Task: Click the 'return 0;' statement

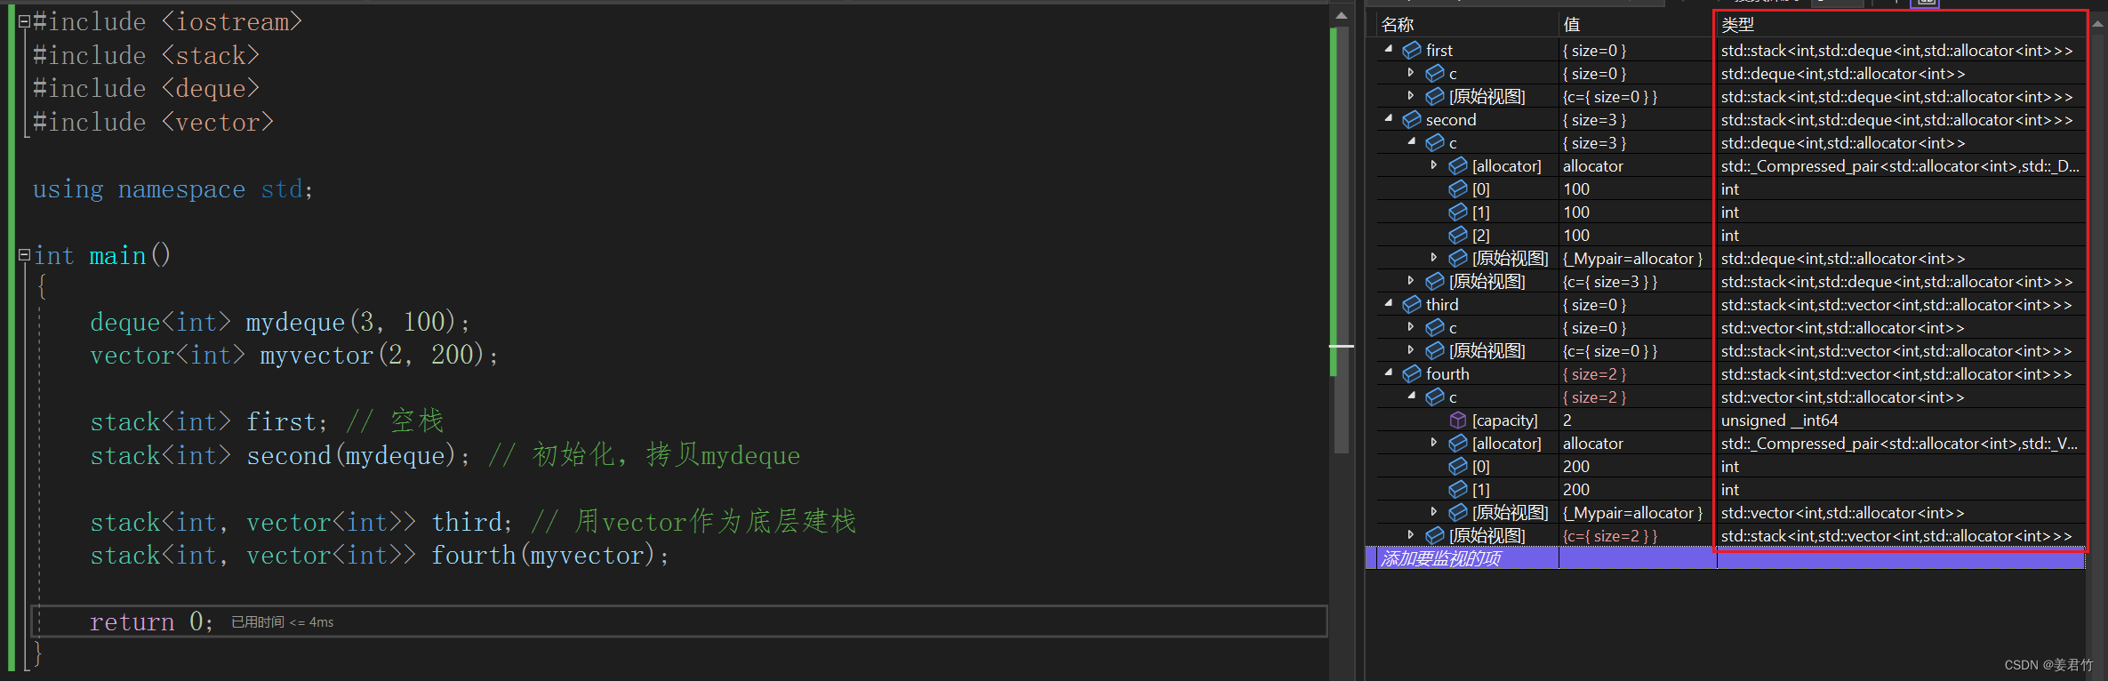Action: (151, 622)
